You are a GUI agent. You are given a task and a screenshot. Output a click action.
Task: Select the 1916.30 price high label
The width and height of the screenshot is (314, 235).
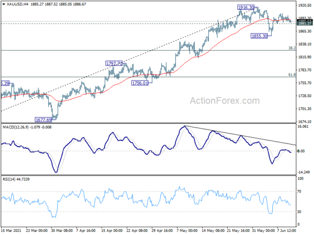(x=246, y=8)
